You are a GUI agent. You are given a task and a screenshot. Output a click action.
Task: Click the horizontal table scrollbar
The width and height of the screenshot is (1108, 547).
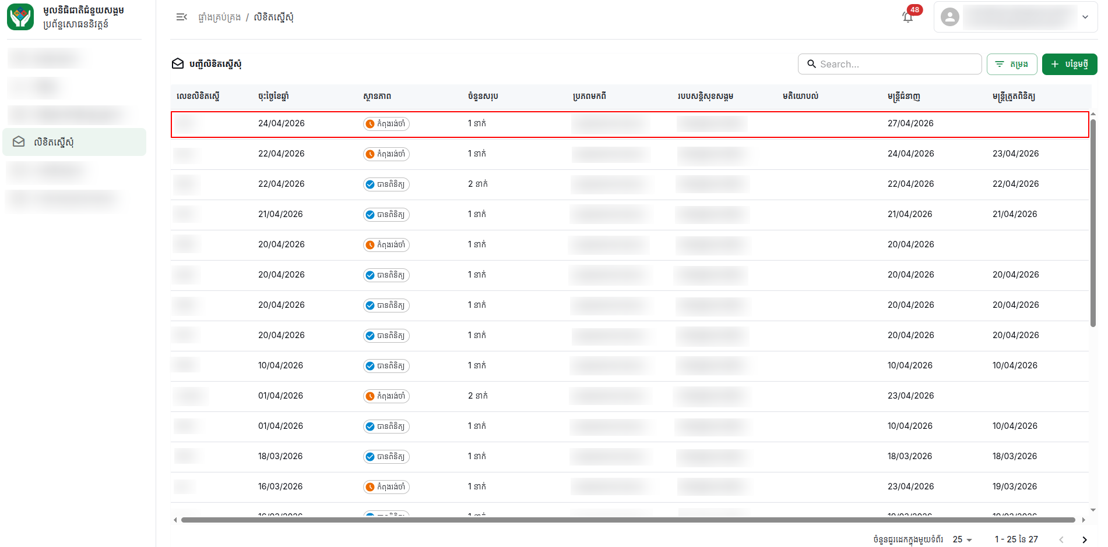(x=628, y=520)
